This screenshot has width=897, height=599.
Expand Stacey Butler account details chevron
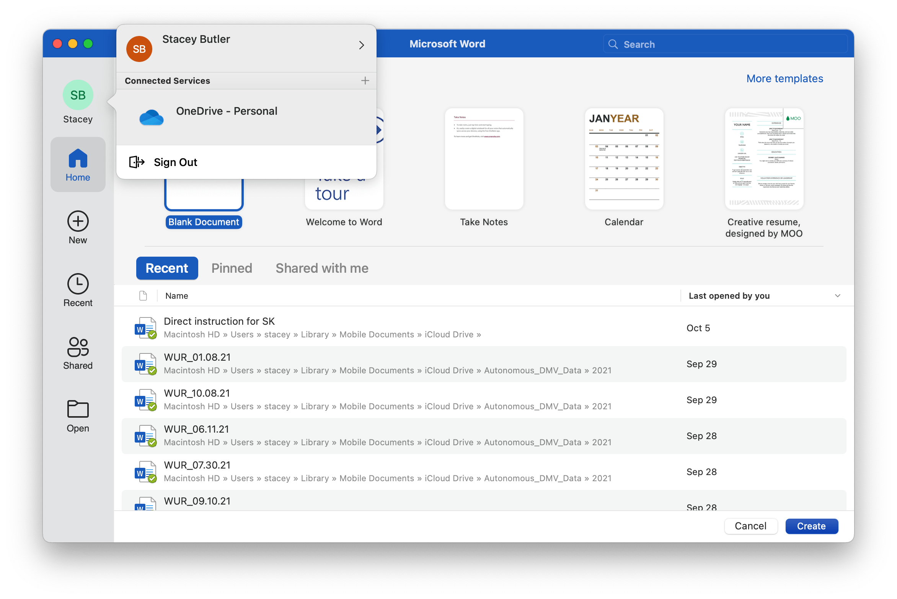point(362,45)
